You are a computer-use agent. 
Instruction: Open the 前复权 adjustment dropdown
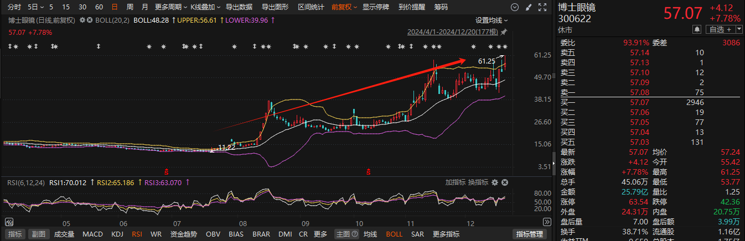[344, 7]
